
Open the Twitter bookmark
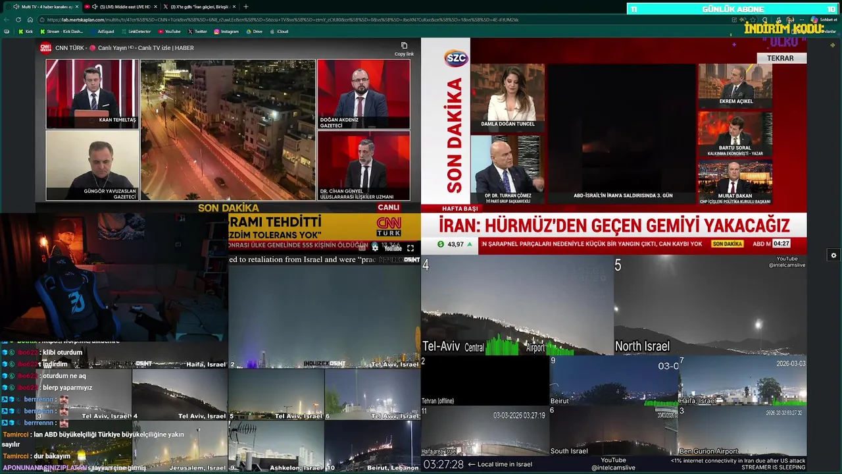click(197, 32)
